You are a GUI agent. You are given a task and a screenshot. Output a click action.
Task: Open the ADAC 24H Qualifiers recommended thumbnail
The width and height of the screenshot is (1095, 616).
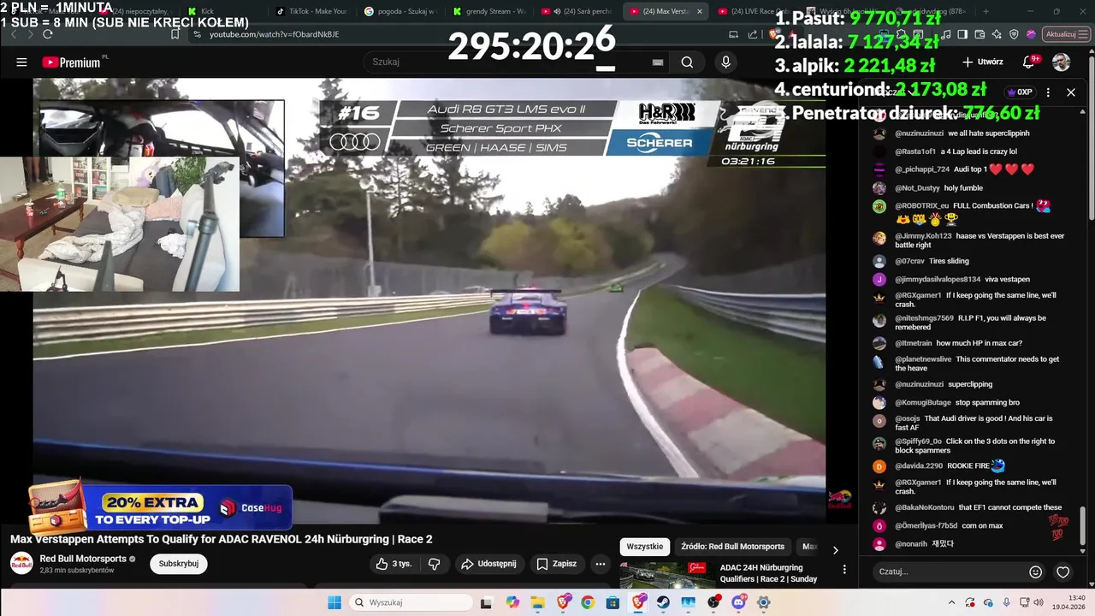[667, 575]
